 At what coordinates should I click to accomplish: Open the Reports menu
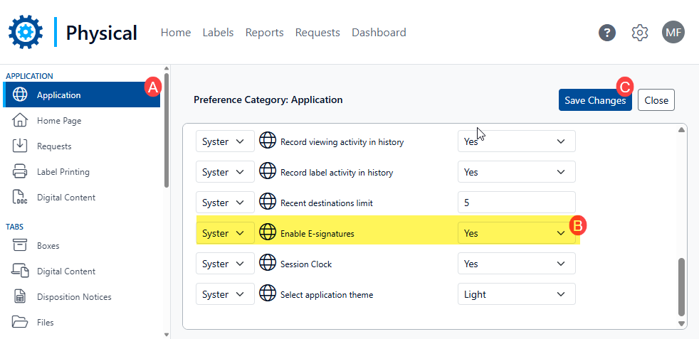(264, 33)
